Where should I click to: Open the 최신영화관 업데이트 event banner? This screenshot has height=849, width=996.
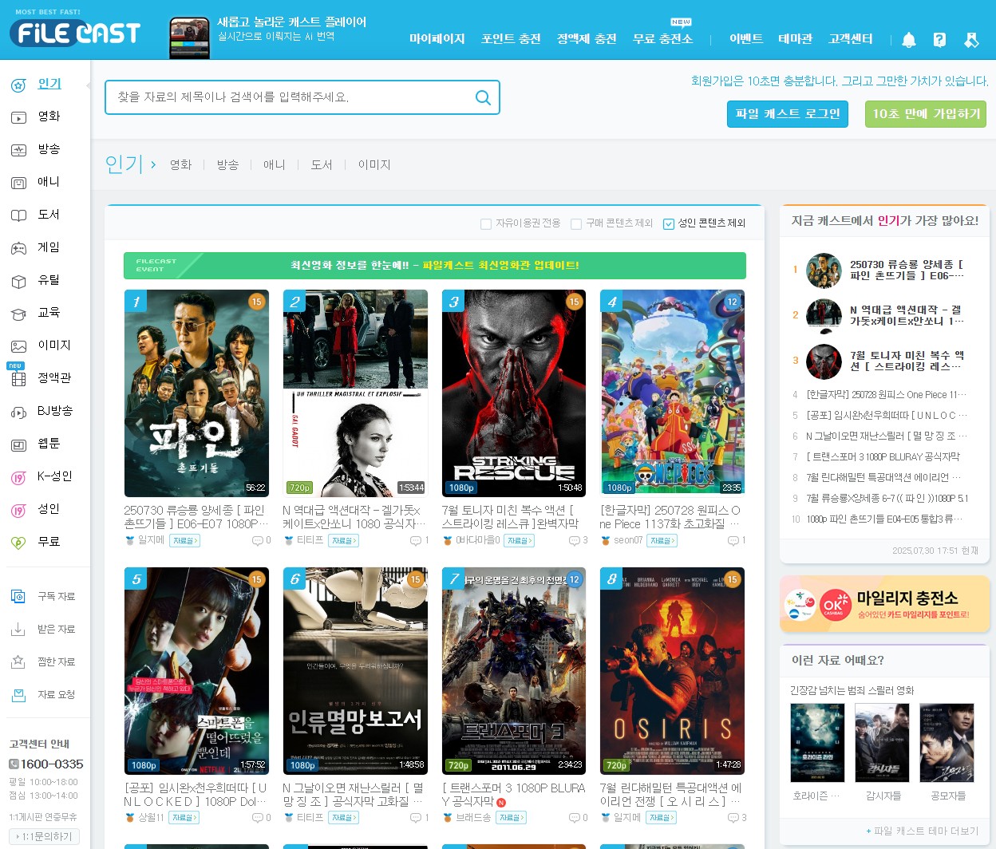(435, 266)
